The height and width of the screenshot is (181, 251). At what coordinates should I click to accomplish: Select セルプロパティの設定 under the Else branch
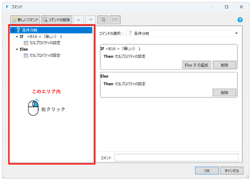(45, 56)
